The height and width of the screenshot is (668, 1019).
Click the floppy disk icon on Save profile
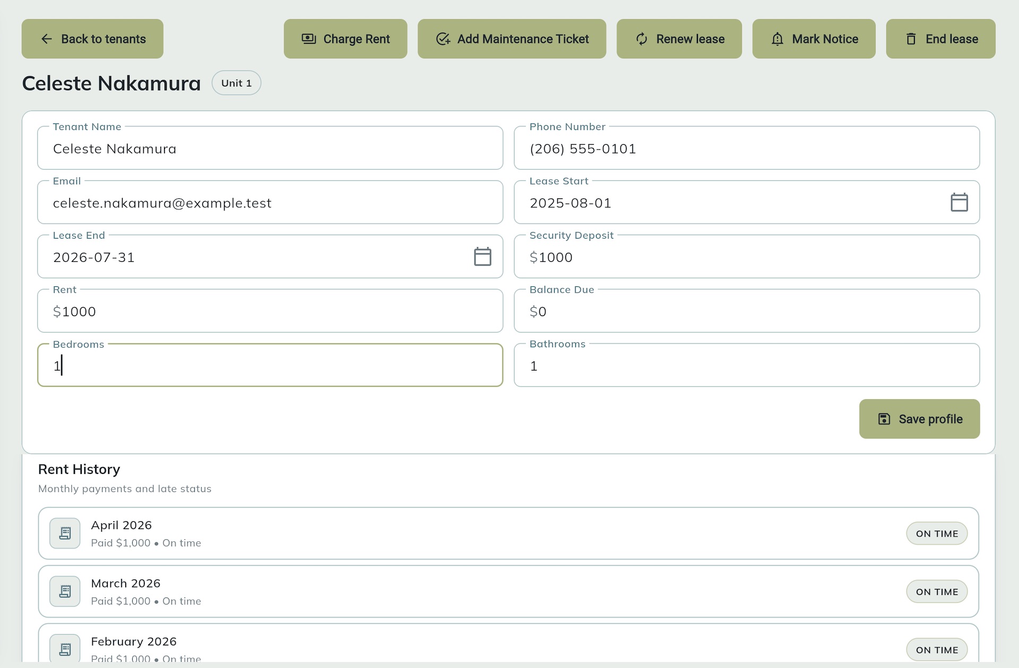884,419
